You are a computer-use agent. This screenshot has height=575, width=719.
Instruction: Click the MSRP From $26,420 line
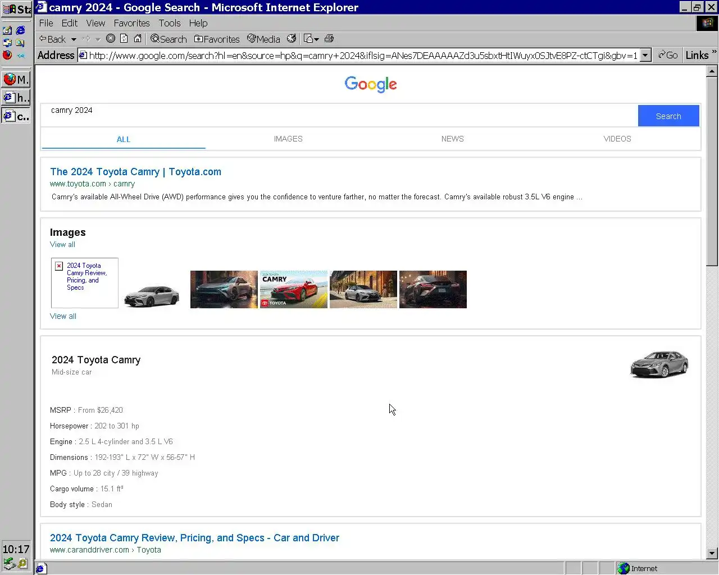[x=87, y=410]
